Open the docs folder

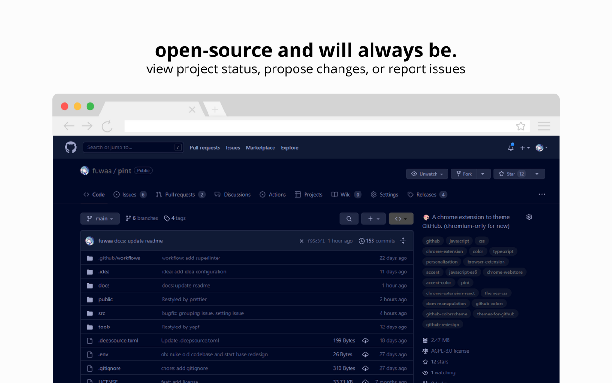tap(104, 286)
